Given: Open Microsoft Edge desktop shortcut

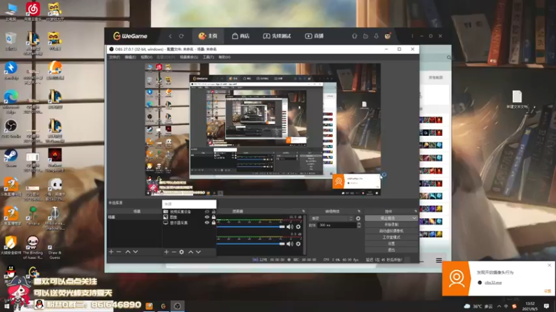Looking at the screenshot, I should 11,102.
